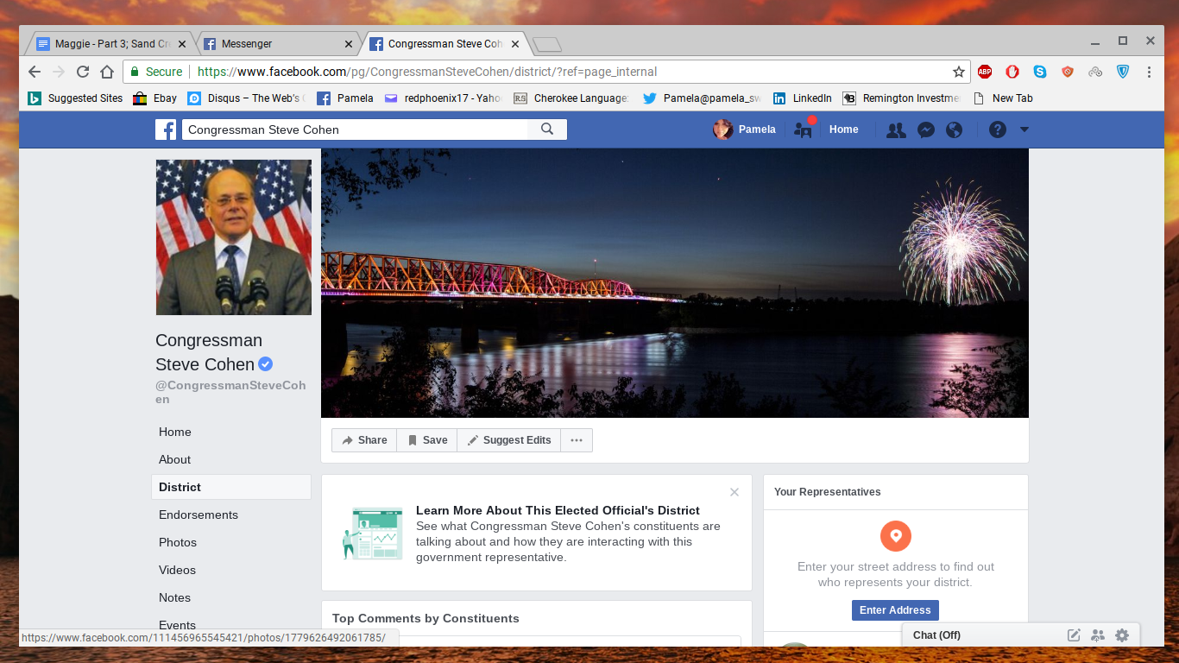Open Remington Investments bookmark

click(x=901, y=98)
